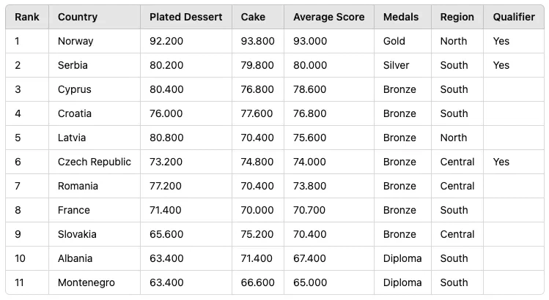Image resolution: width=549 pixels, height=300 pixels.
Task: Select the Region column header
Action: pyautogui.click(x=457, y=17)
